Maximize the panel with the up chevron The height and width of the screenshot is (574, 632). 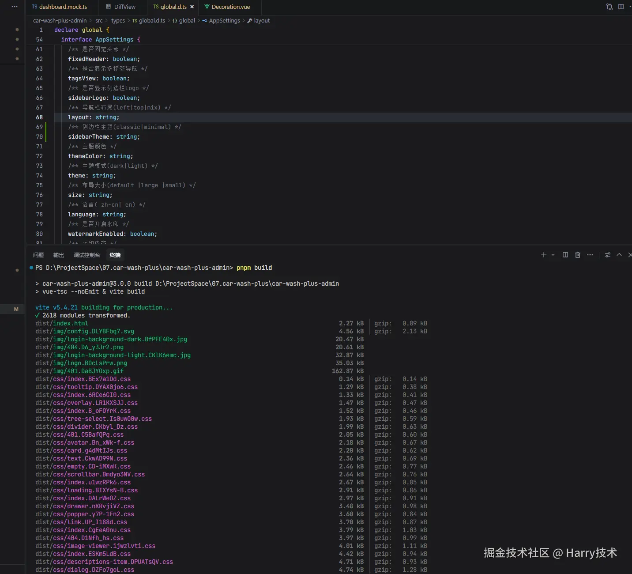tap(619, 255)
